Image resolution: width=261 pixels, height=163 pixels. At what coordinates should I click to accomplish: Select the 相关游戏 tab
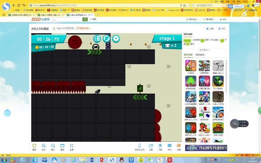click(188, 55)
